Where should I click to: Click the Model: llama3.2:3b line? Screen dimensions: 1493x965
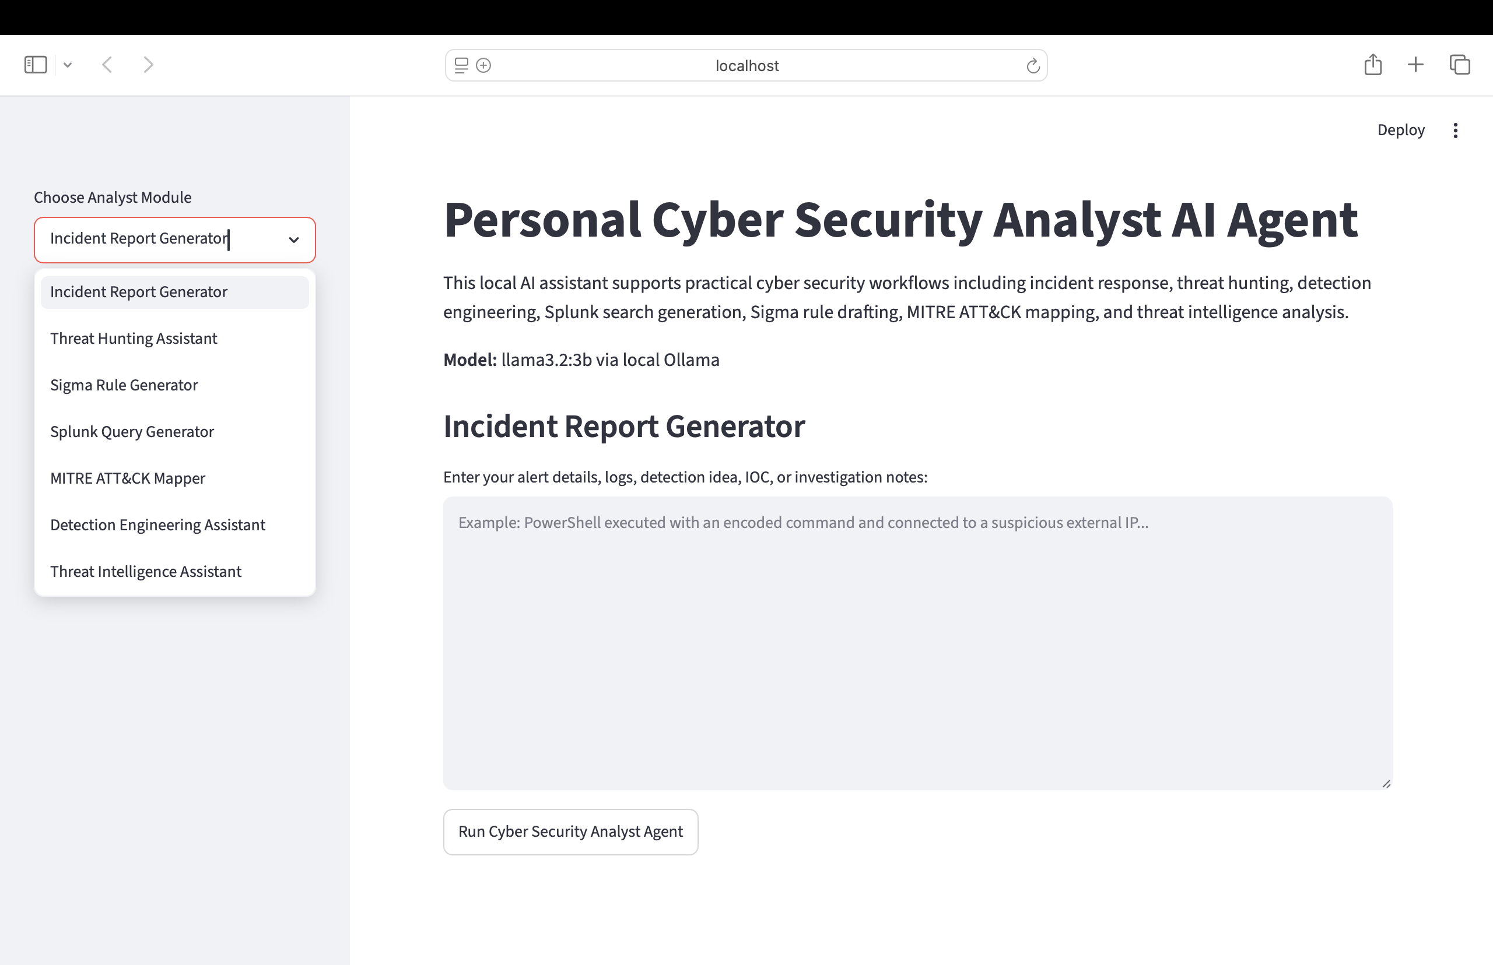(581, 360)
